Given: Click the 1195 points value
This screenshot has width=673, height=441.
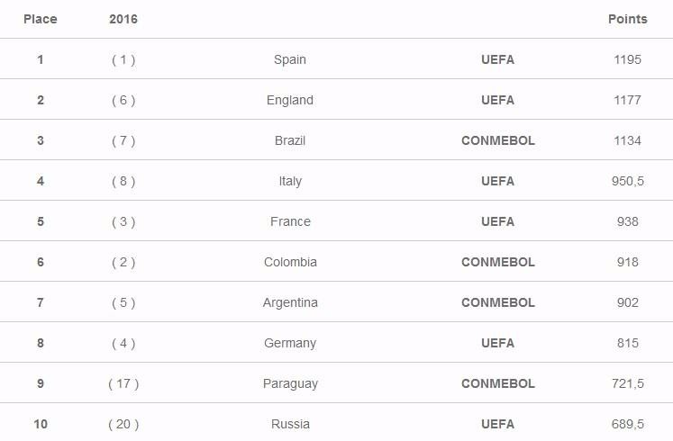Looking at the screenshot, I should [627, 59].
